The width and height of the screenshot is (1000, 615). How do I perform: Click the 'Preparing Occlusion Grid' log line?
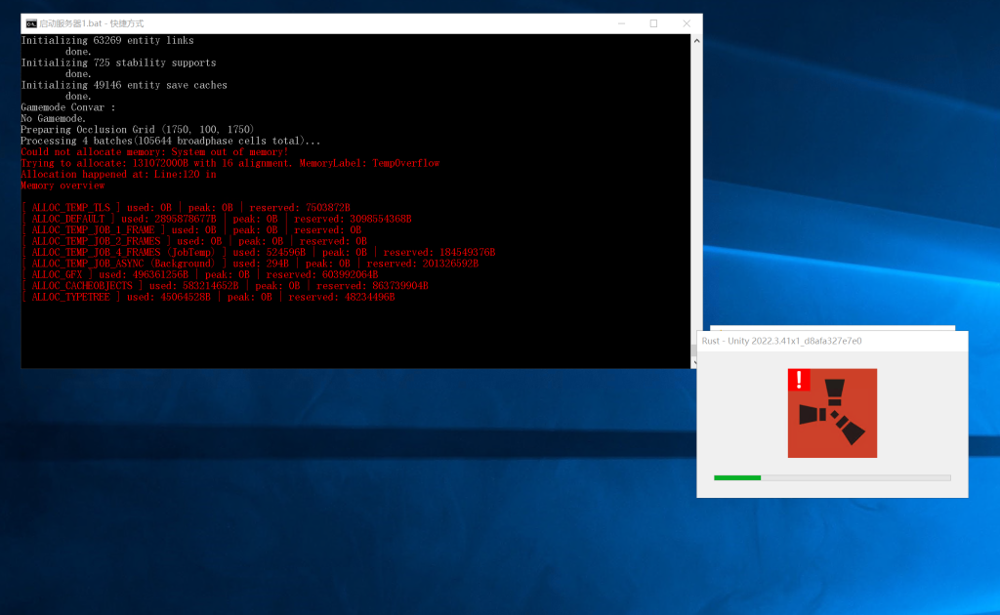pos(137,130)
